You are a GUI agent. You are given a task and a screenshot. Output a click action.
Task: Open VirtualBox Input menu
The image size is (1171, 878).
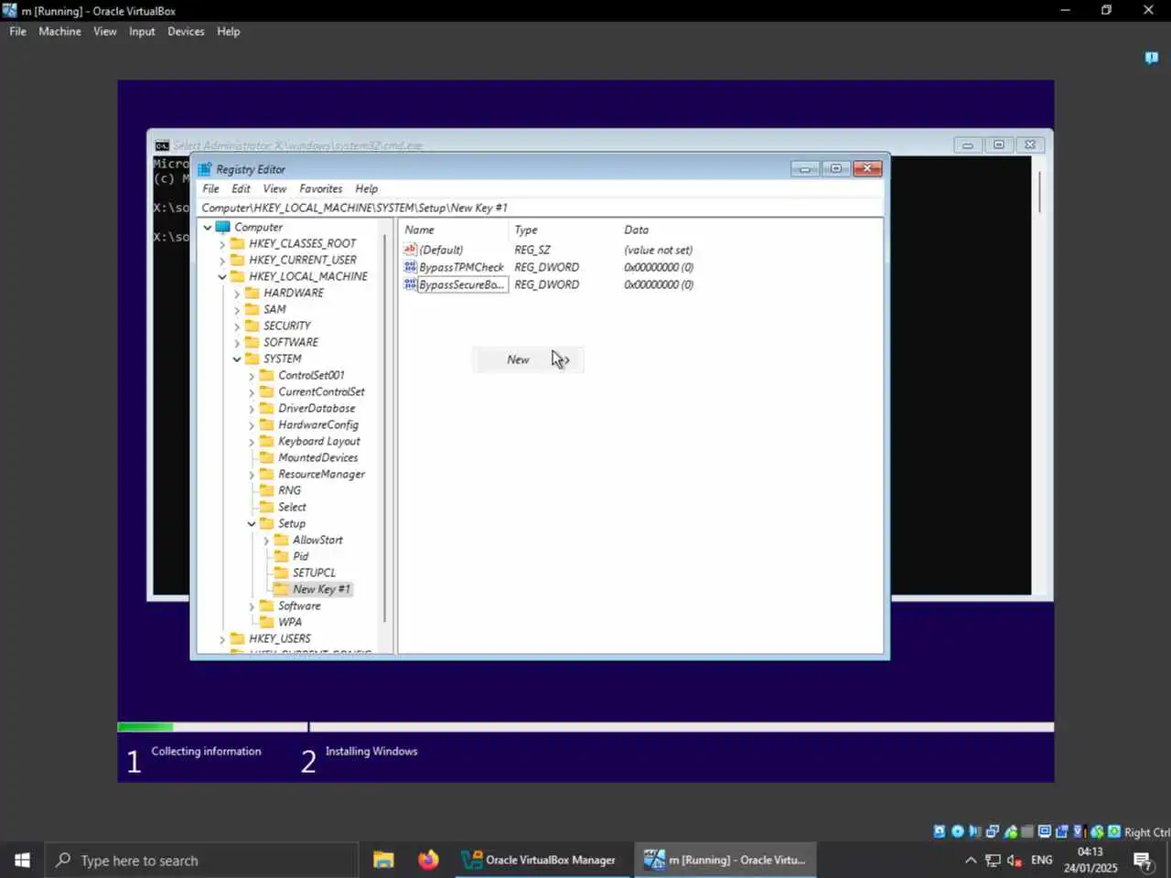coord(142,31)
